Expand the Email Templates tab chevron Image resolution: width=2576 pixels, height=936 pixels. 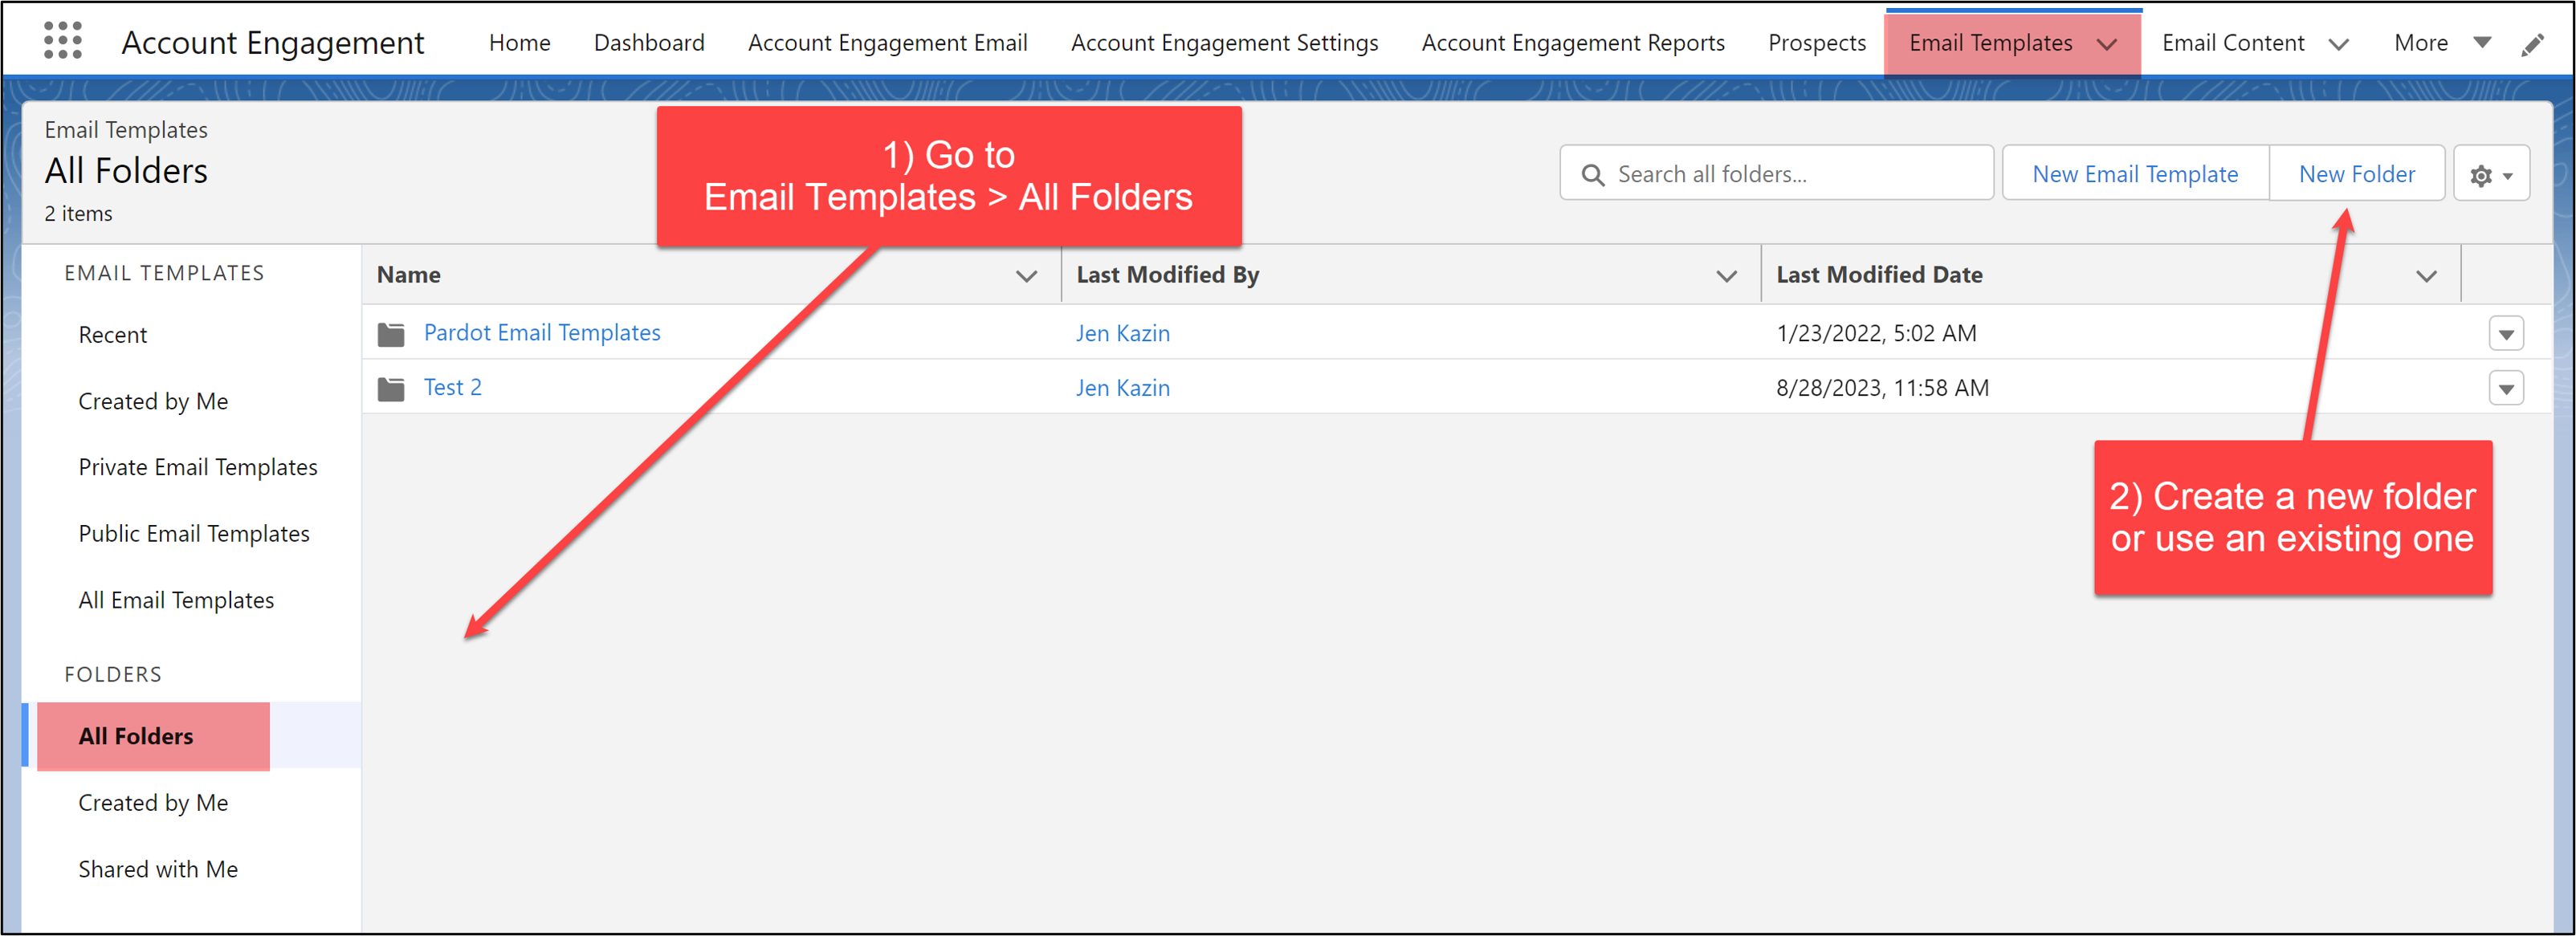click(2106, 44)
